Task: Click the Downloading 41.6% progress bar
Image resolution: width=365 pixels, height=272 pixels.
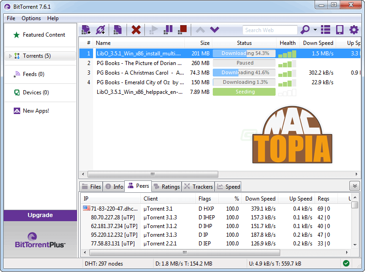Action: (x=244, y=73)
